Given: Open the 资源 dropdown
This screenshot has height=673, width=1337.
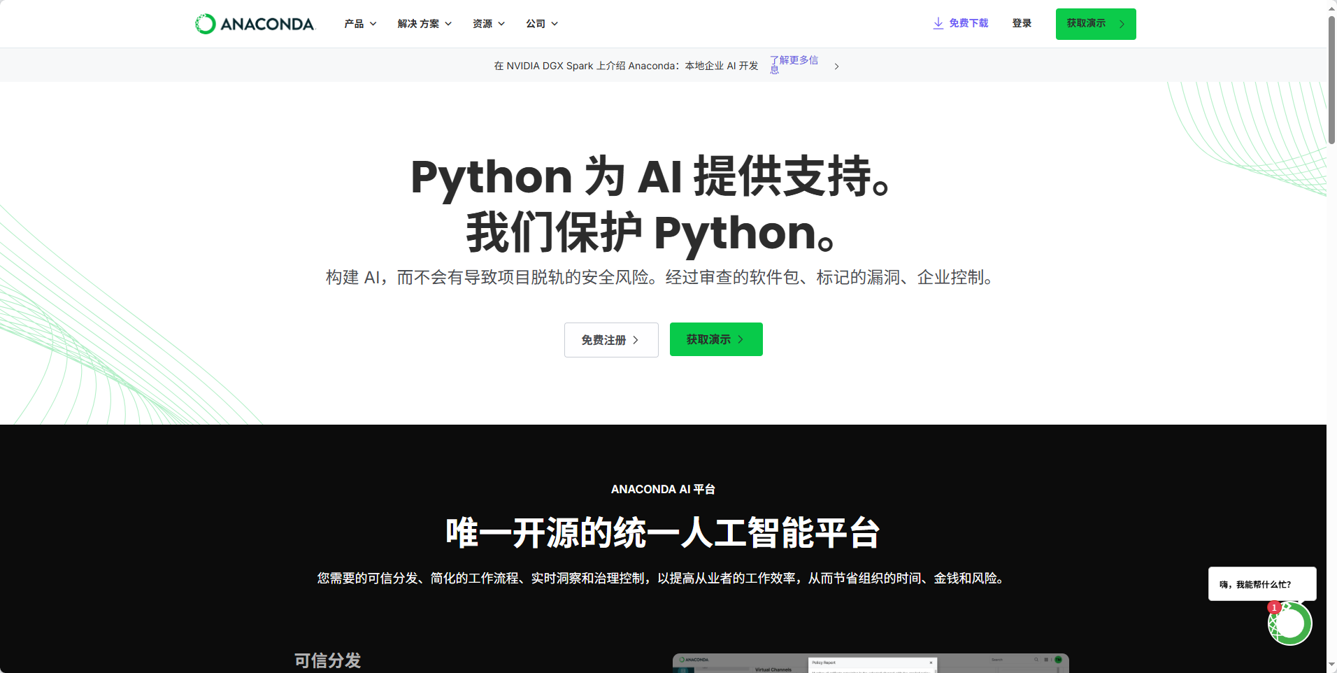Looking at the screenshot, I should (488, 23).
